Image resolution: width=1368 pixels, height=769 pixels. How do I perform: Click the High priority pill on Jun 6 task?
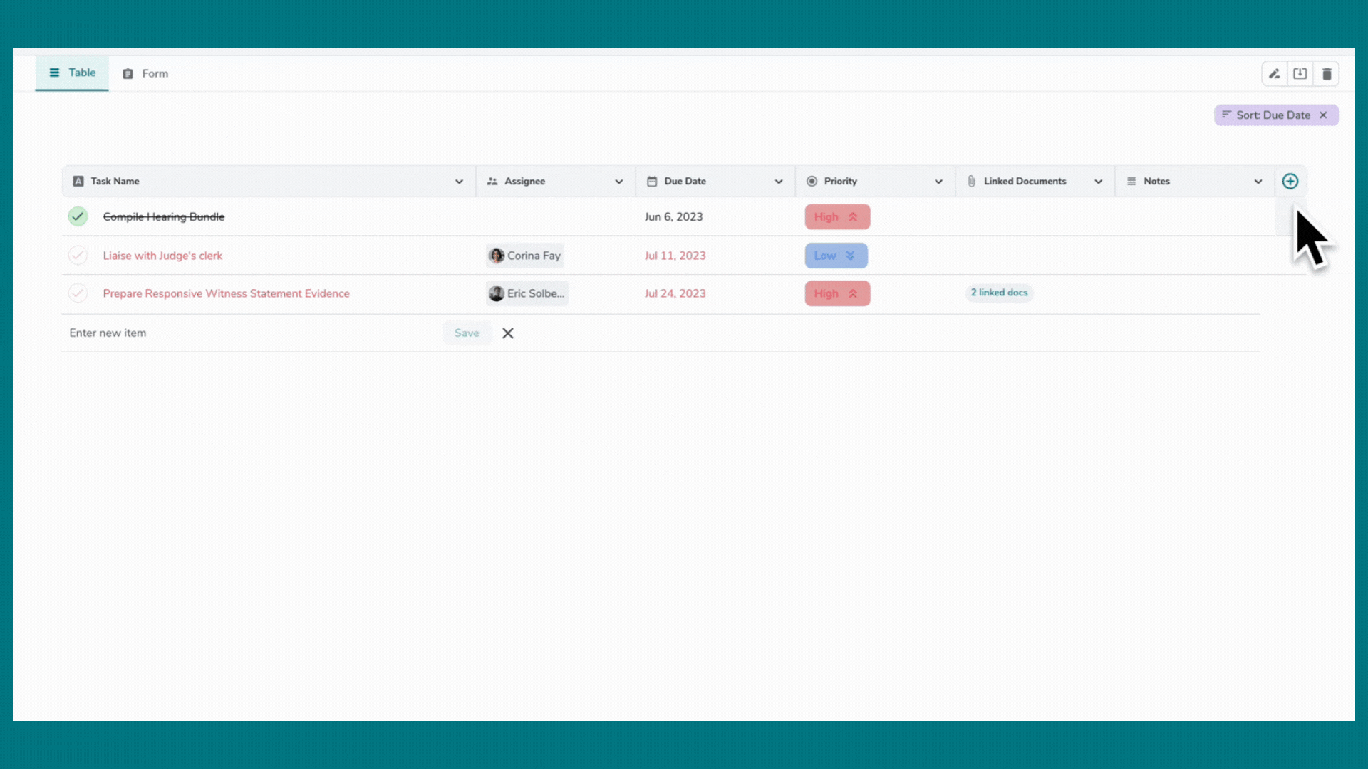tap(836, 216)
